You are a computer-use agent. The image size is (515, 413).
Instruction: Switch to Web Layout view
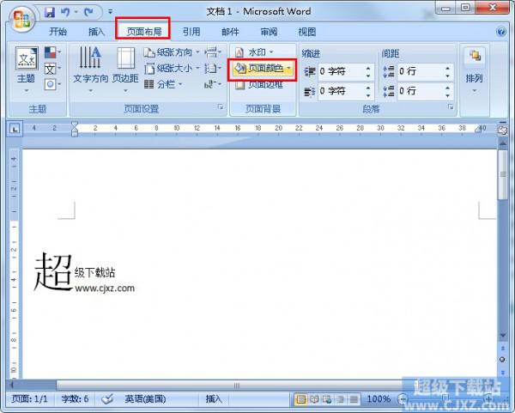pos(327,399)
